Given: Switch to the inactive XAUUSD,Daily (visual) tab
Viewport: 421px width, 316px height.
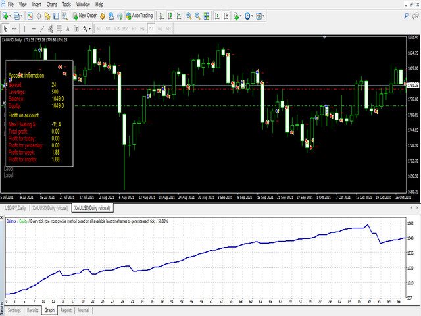Looking at the screenshot, I should pyautogui.click(x=50, y=208).
